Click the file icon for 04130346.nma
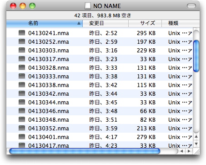206x165 pixels. 22,111
